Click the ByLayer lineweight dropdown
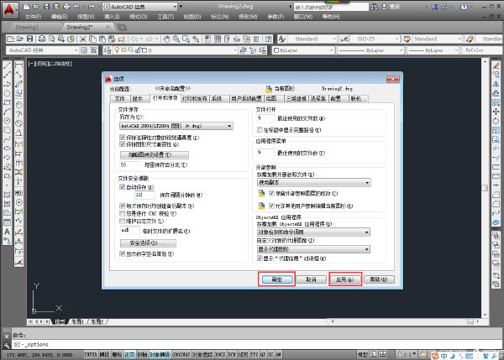 pos(431,50)
